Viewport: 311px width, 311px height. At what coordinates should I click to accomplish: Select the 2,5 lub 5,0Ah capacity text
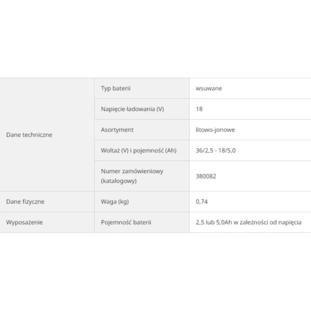214,223
